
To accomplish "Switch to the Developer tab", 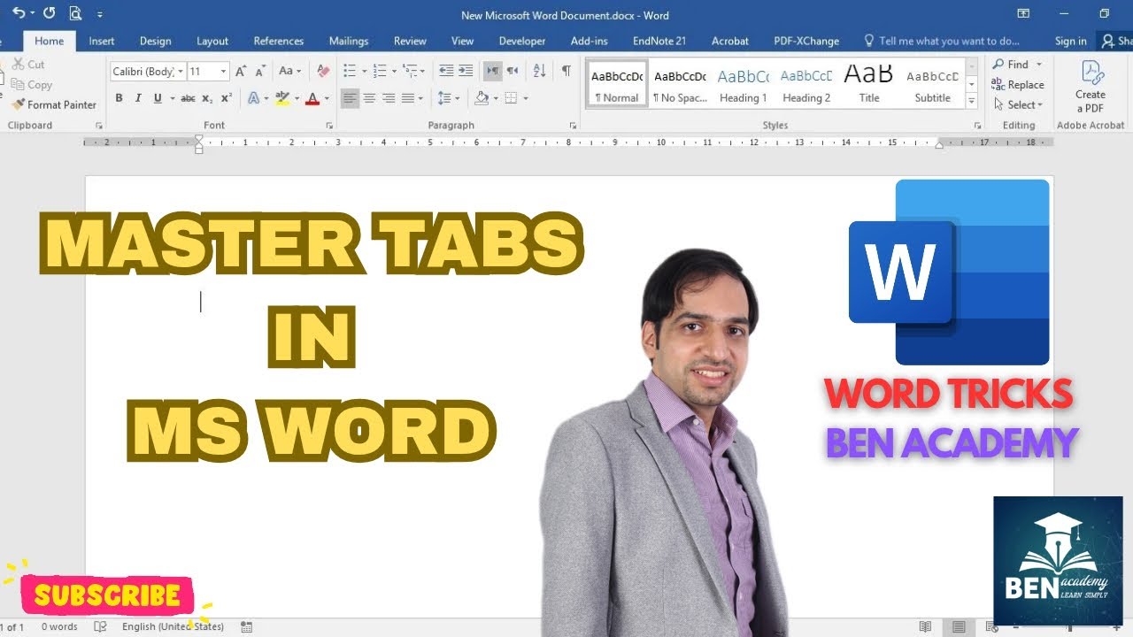I will [522, 41].
